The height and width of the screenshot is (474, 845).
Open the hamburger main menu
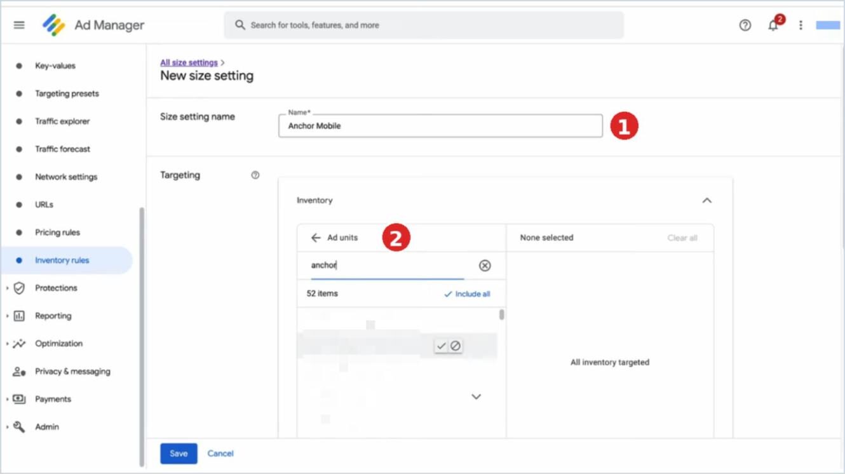point(19,25)
